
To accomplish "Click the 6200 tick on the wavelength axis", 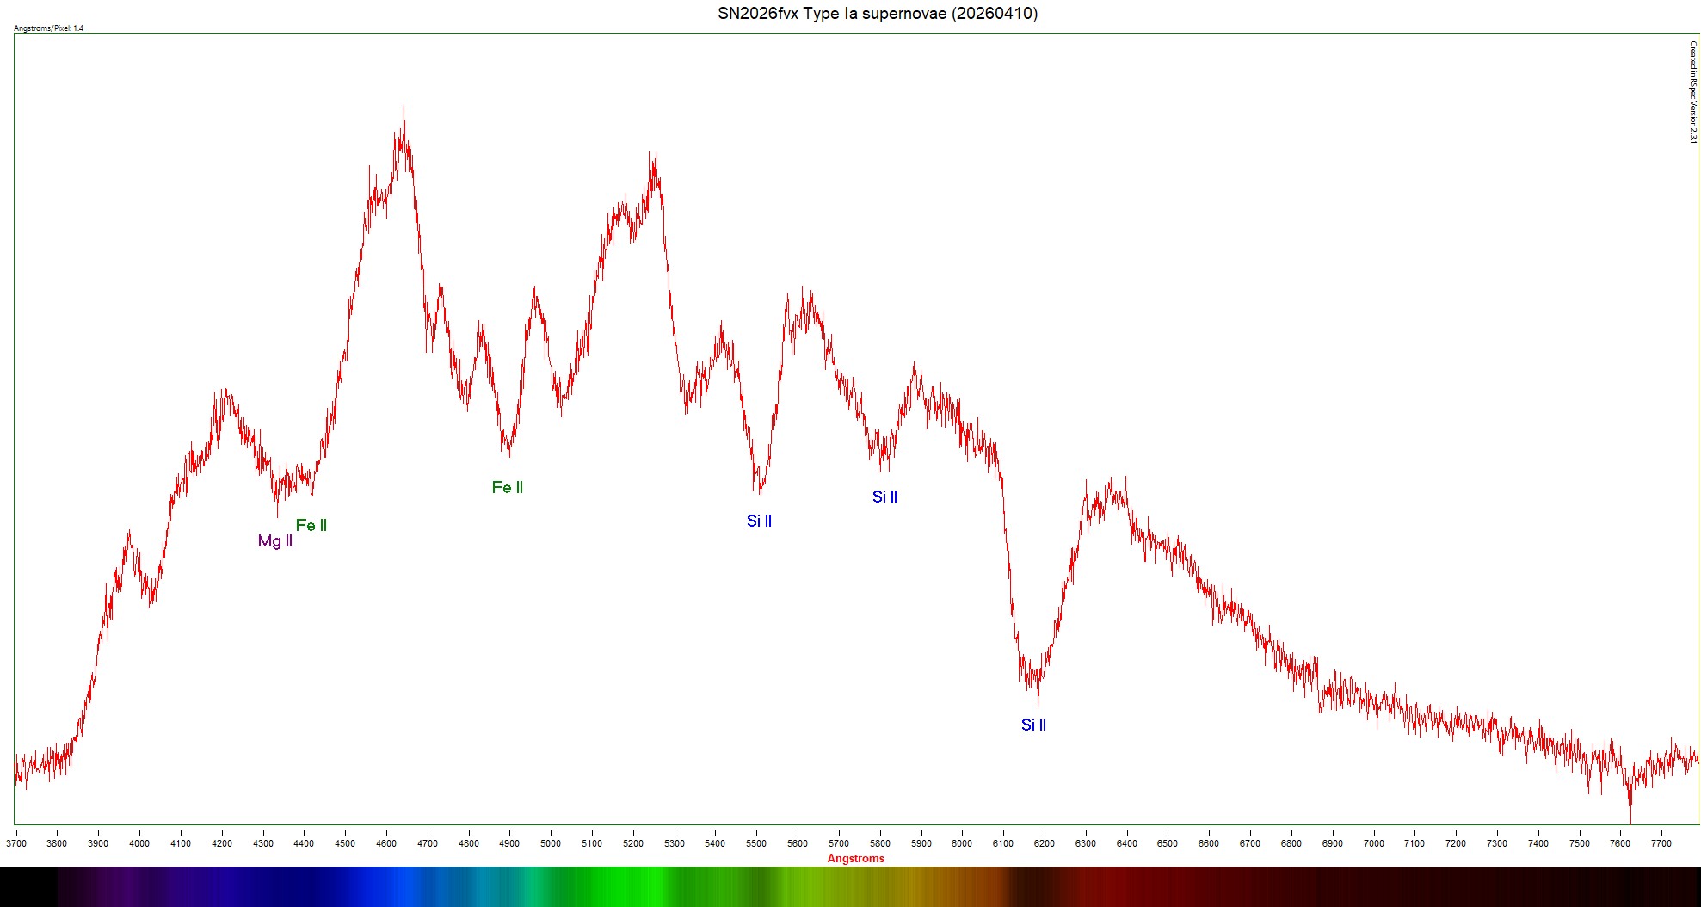I will click(x=1045, y=843).
